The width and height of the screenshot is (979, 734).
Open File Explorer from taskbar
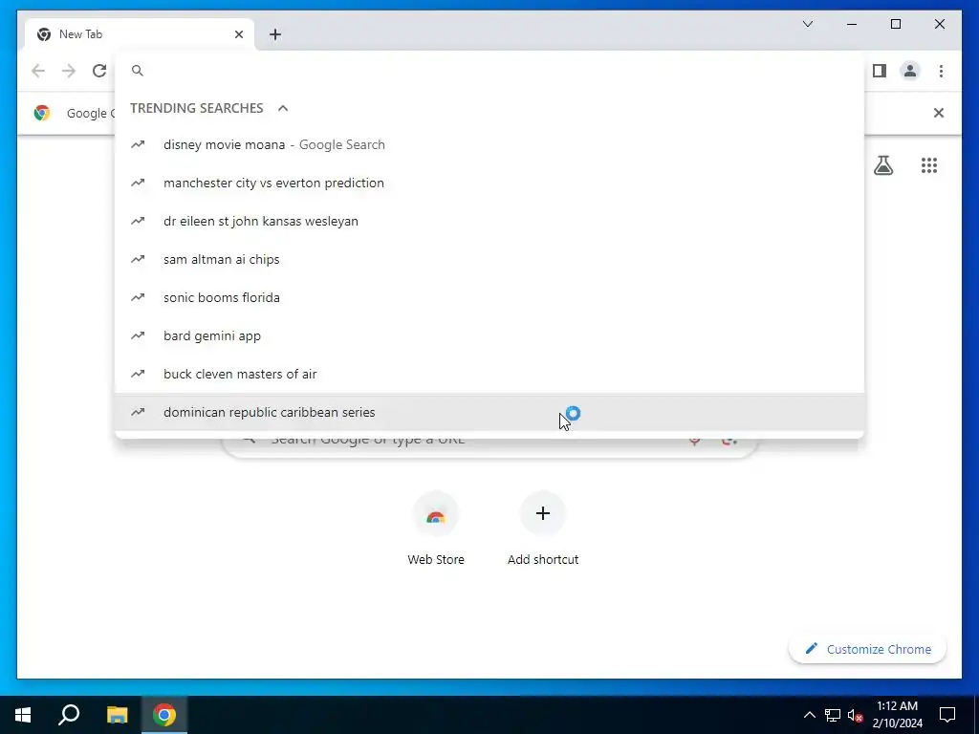point(117,715)
